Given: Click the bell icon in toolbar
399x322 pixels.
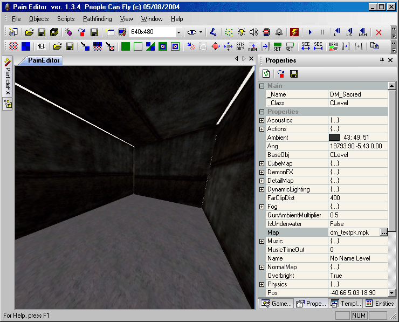Looking at the screenshot, I should [279, 32].
